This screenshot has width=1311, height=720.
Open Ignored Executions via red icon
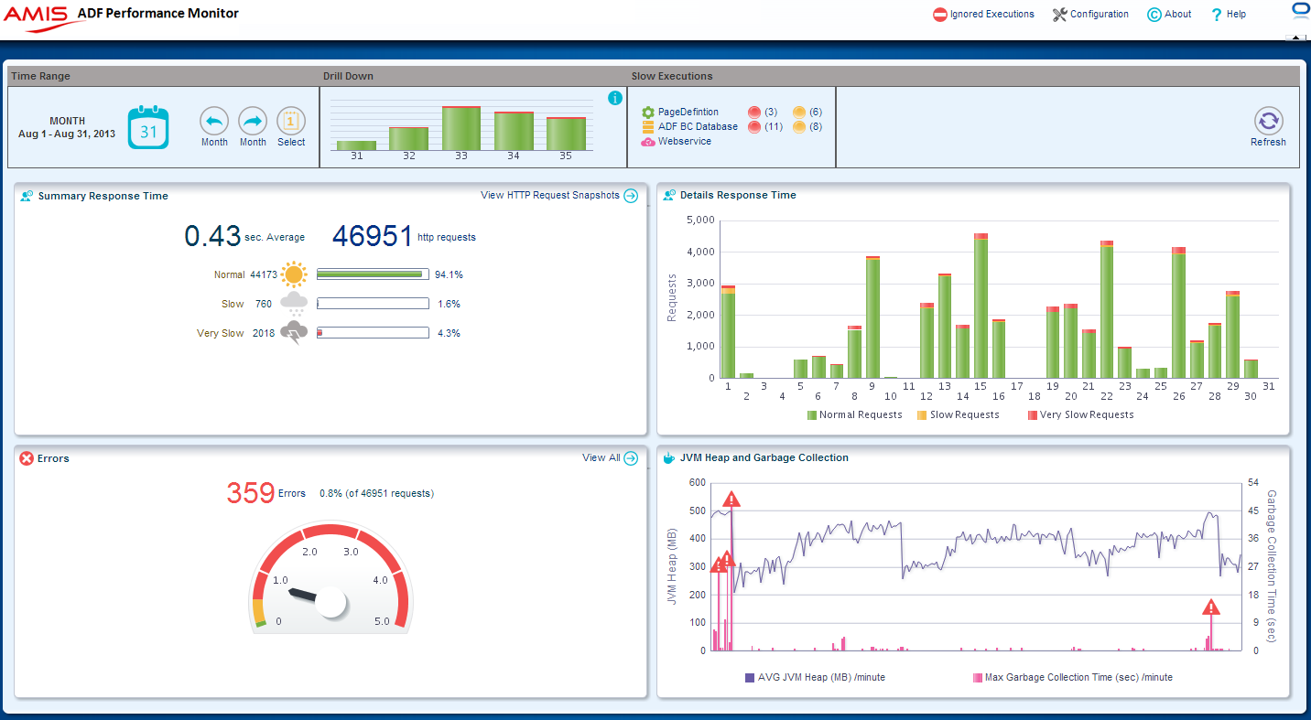point(939,14)
